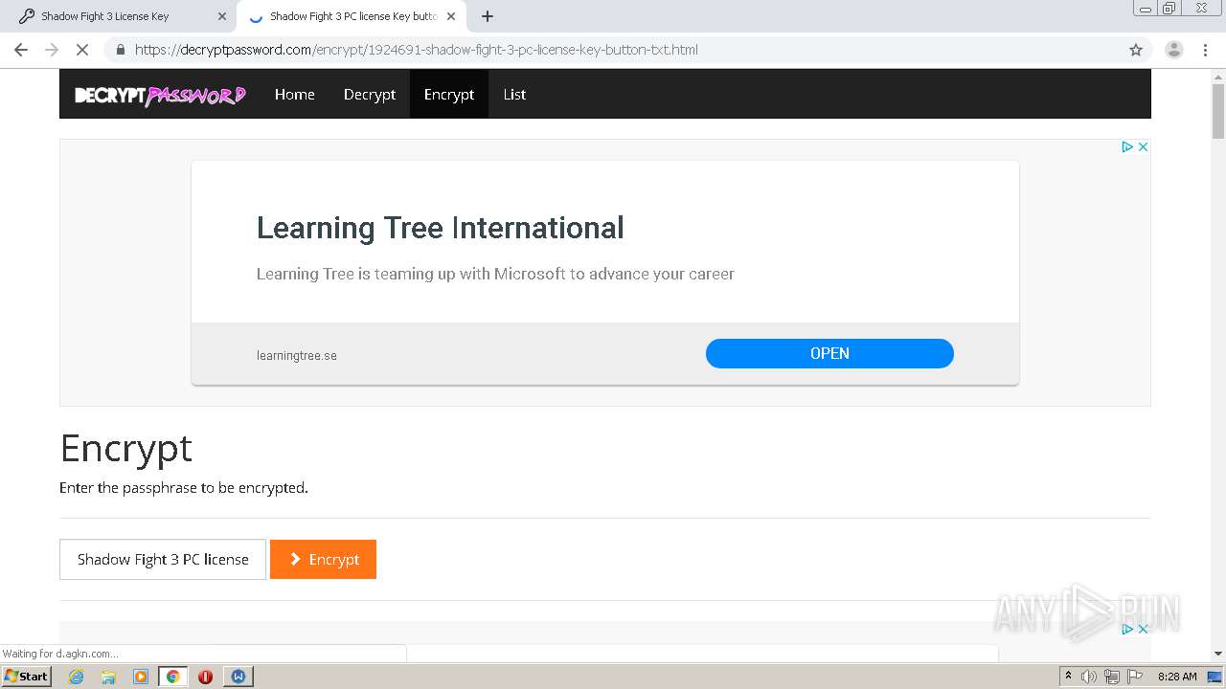The image size is (1226, 689).
Task: Open Windows Explorer from taskbar
Action: (x=108, y=677)
